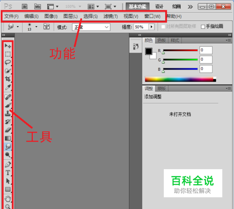Open the 选择(S) menu
This screenshot has width=234, height=209.
[90, 16]
